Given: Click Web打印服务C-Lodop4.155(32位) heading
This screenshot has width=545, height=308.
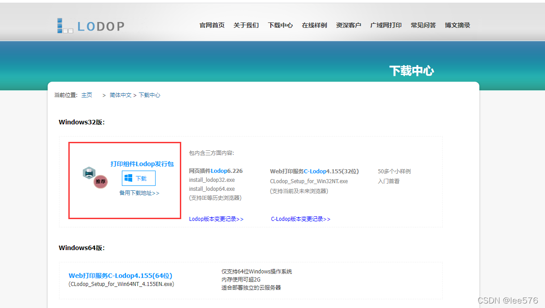Looking at the screenshot, I should point(314,171).
